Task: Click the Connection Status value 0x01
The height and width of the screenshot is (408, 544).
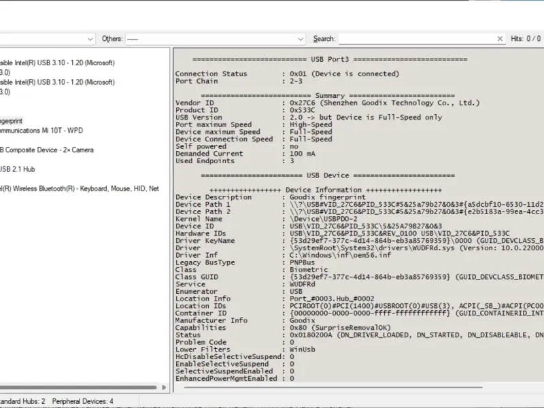Action: coord(344,74)
